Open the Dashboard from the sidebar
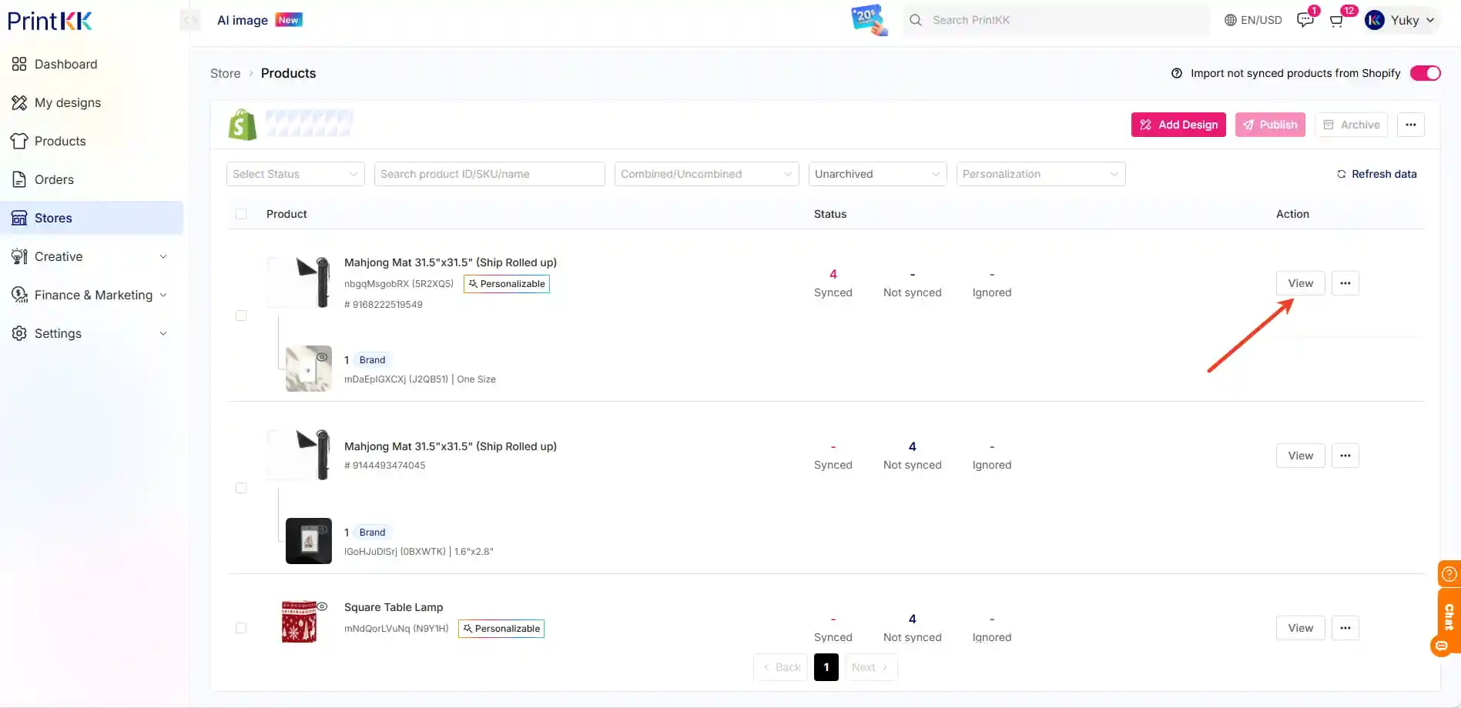1461x708 pixels. pos(65,64)
